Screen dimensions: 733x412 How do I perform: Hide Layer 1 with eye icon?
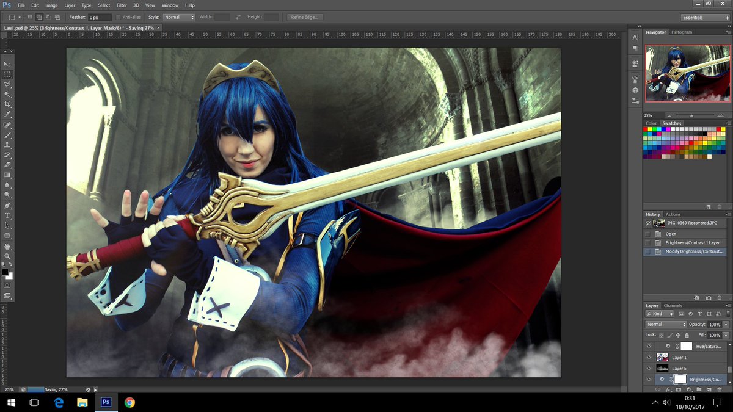(x=649, y=357)
